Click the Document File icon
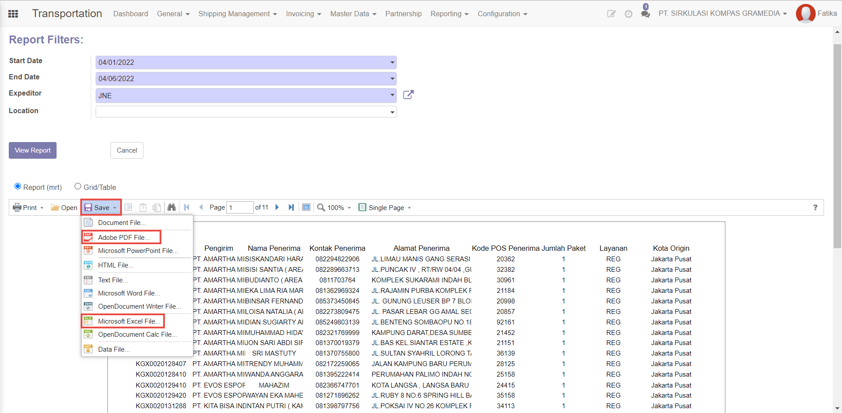The width and height of the screenshot is (842, 413). point(88,222)
